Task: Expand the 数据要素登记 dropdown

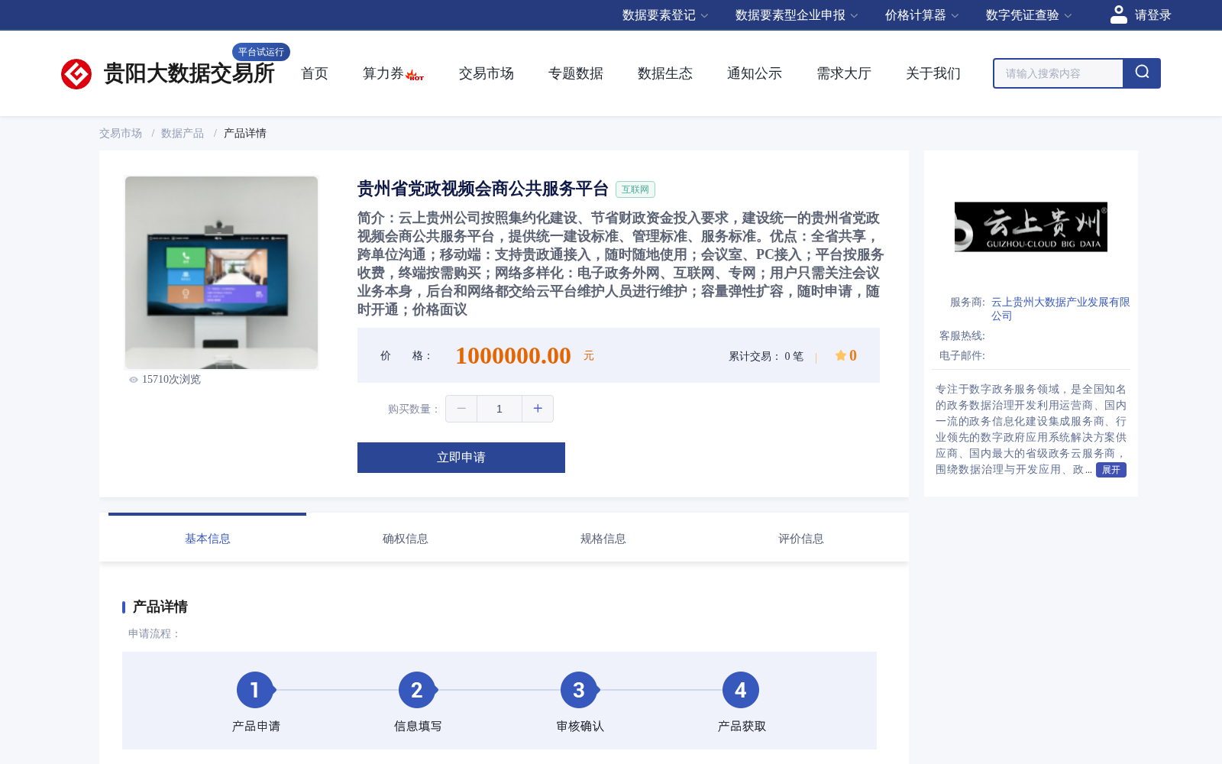Action: coord(665,15)
